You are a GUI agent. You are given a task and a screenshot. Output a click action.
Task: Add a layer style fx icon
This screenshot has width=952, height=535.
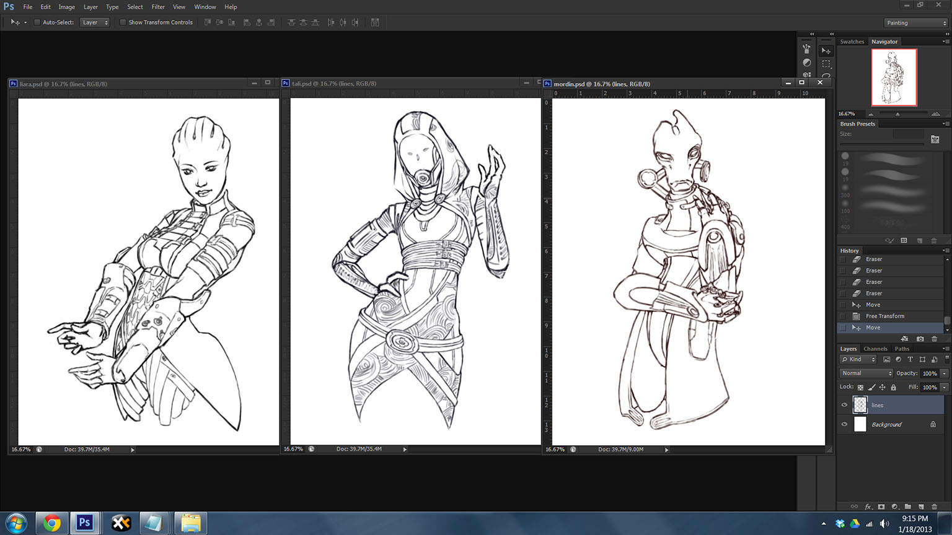(868, 507)
